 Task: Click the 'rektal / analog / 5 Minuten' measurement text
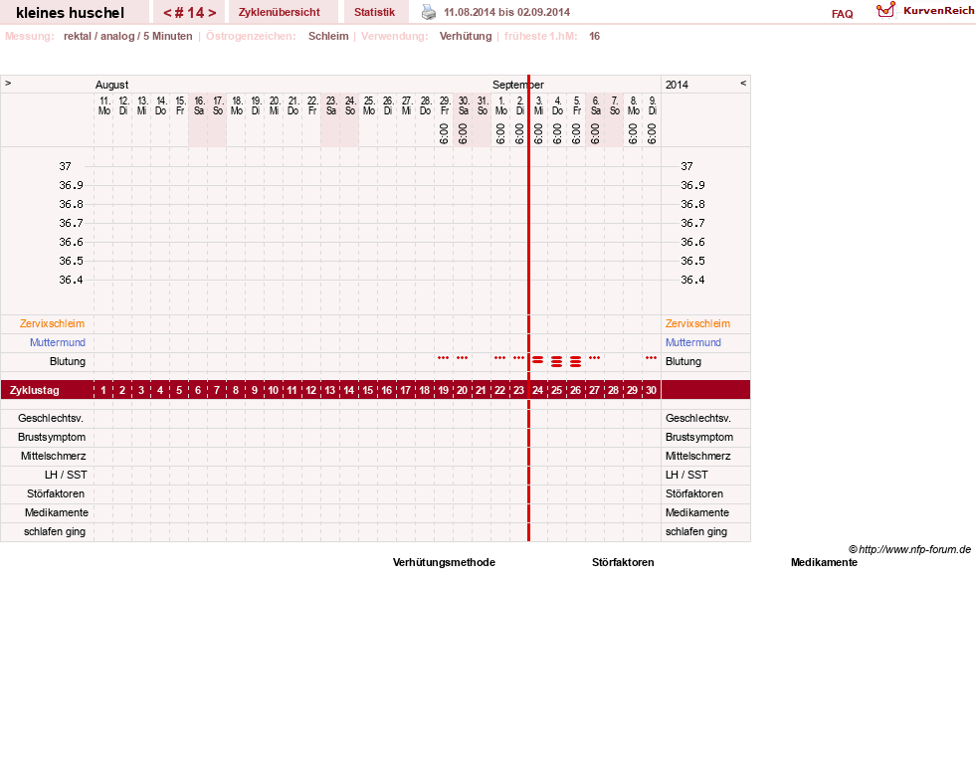(x=127, y=36)
